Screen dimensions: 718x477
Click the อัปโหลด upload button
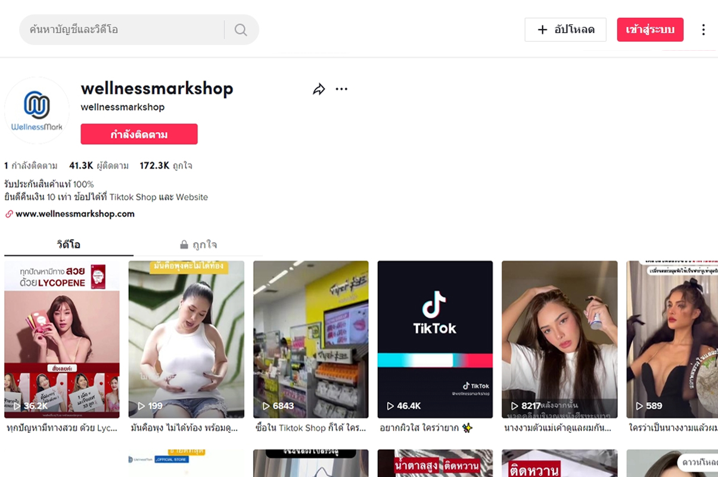(565, 30)
